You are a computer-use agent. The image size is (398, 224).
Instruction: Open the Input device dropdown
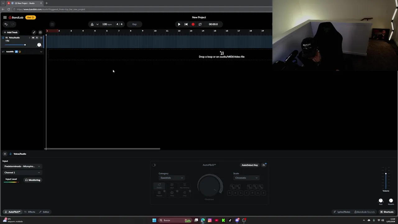coord(22,166)
